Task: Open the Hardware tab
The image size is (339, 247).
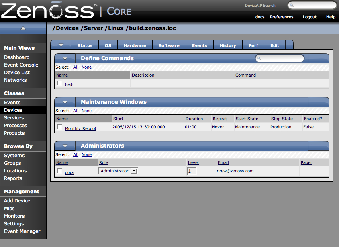Action: [135, 45]
